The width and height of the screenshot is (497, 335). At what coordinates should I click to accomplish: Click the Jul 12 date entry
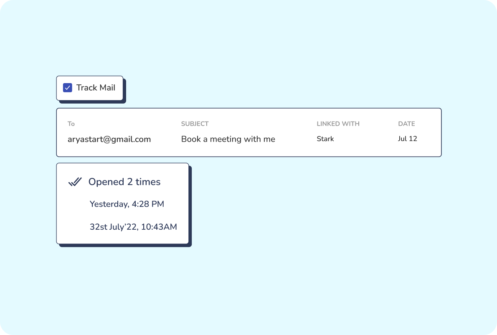pos(407,139)
